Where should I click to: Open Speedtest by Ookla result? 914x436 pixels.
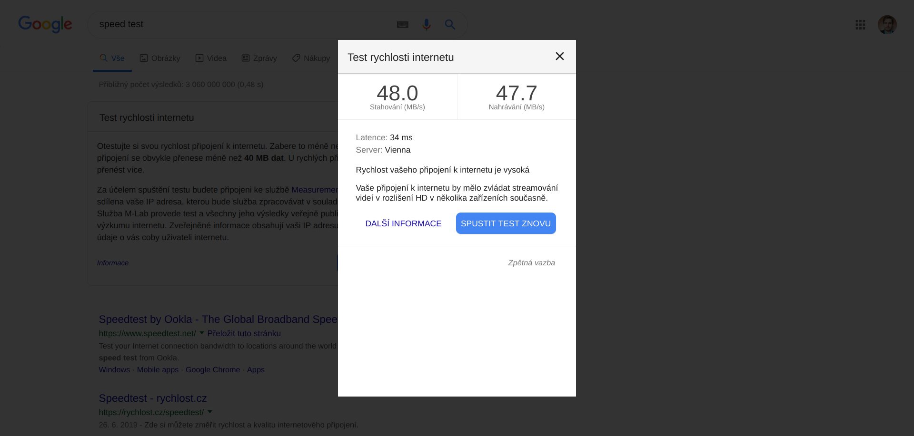[218, 320]
